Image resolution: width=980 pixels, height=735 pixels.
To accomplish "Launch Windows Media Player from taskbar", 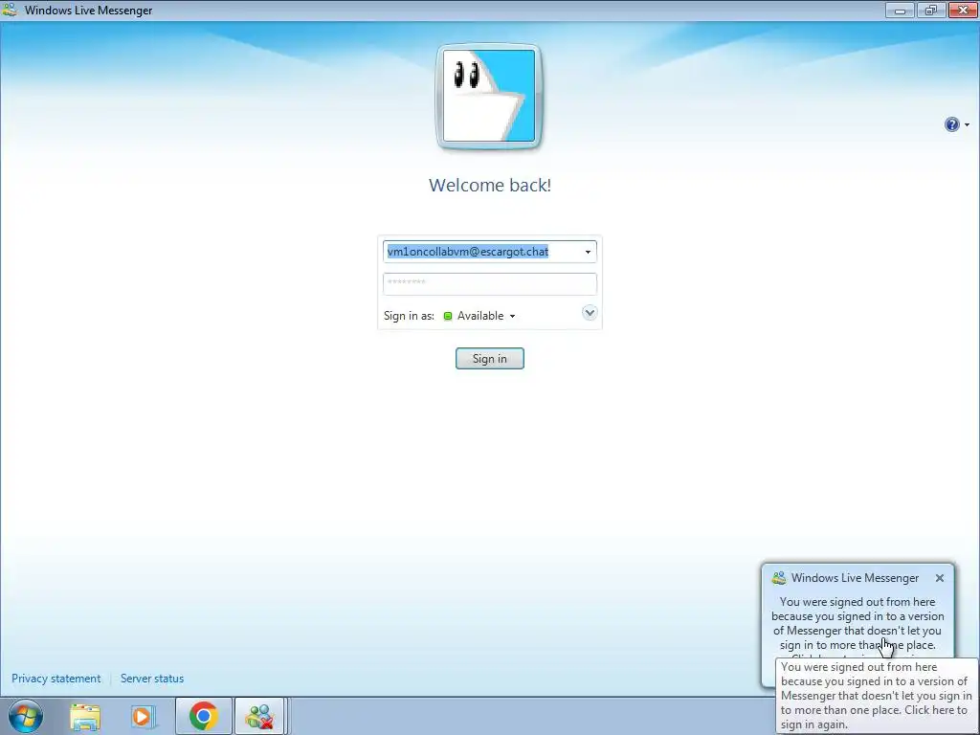I will [x=142, y=716].
